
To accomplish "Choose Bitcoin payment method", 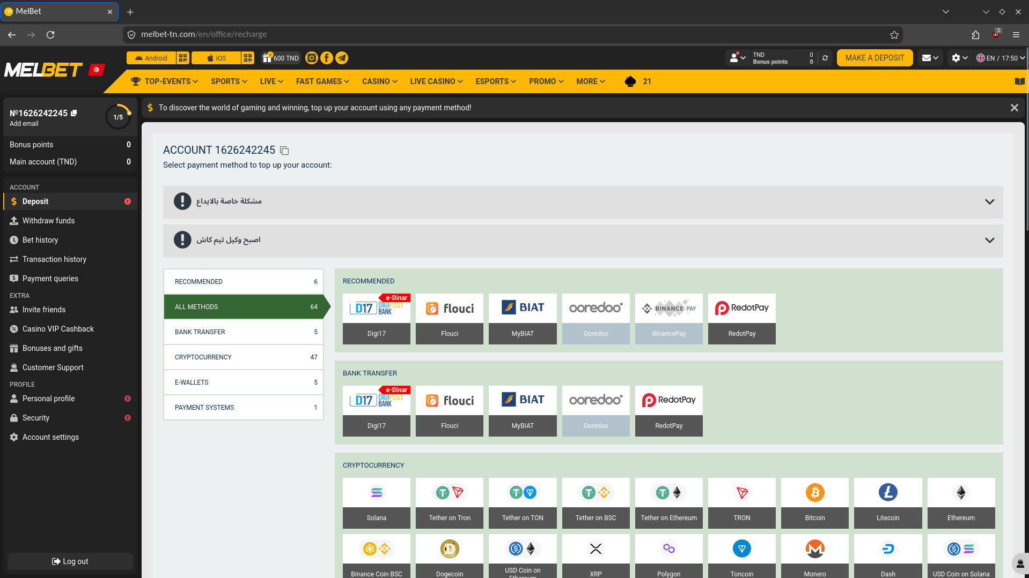I will pos(815,503).
